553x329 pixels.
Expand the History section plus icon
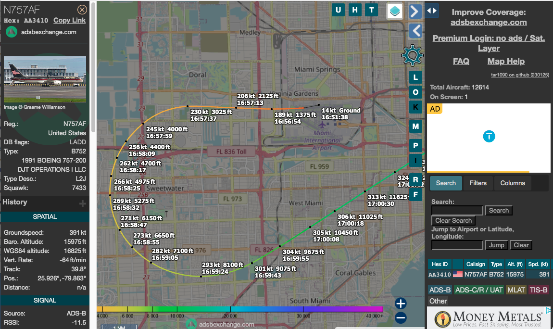click(83, 203)
